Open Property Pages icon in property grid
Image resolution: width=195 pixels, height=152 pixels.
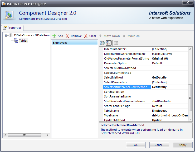[116, 43]
